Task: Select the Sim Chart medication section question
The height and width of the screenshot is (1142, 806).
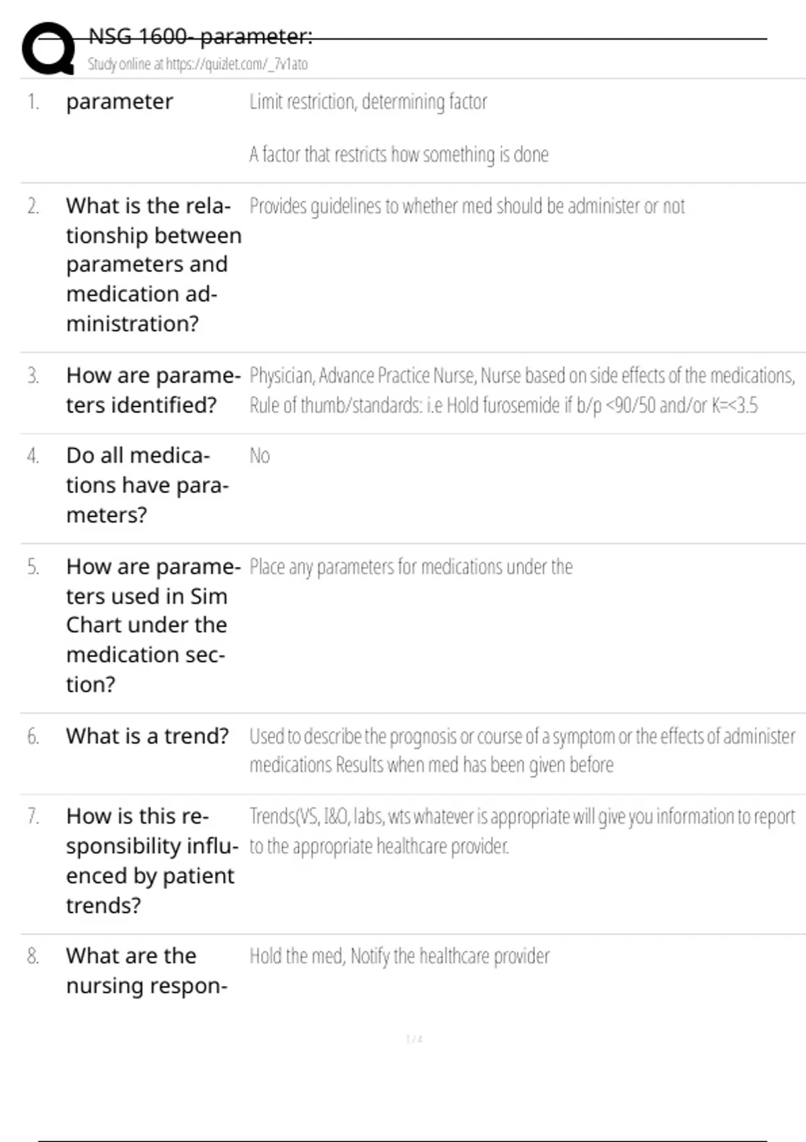Action: click(153, 625)
